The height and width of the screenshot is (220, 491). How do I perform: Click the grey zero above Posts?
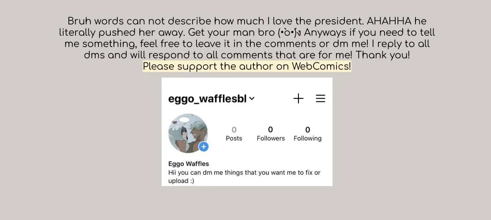pyautogui.click(x=234, y=130)
